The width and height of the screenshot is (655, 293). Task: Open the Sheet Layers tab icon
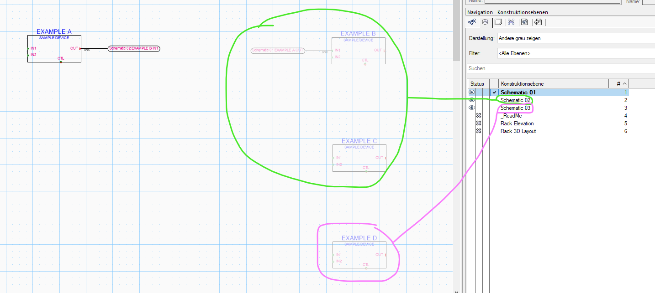click(x=498, y=22)
